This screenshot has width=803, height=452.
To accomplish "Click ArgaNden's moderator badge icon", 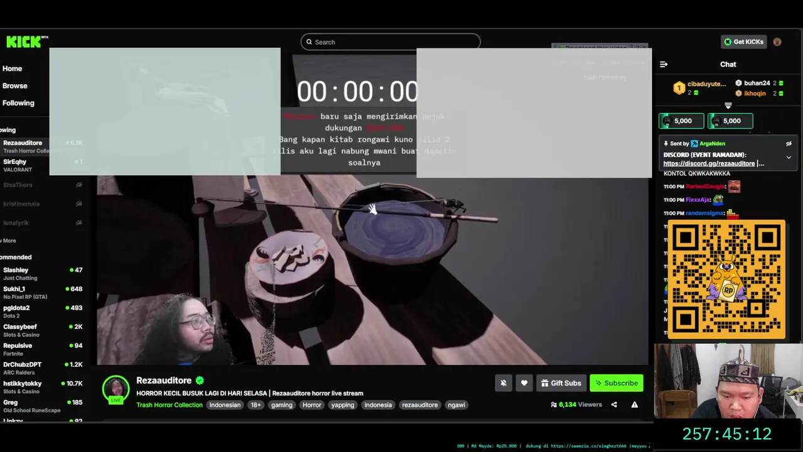I will point(694,144).
